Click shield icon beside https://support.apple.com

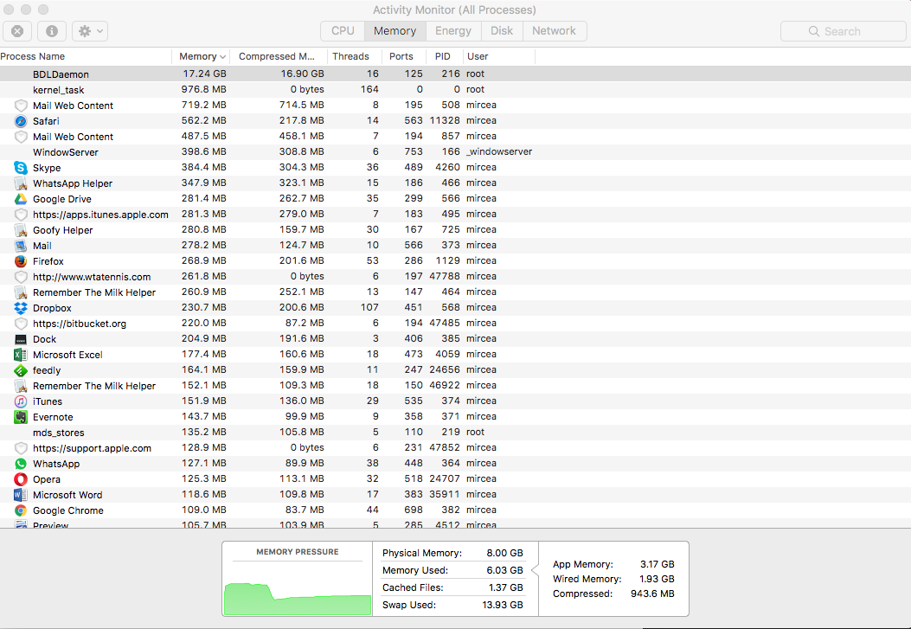click(x=21, y=448)
